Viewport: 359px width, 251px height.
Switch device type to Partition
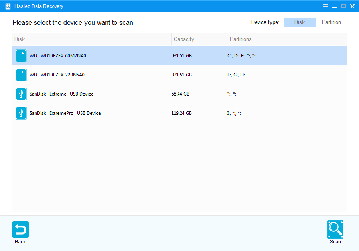point(331,22)
